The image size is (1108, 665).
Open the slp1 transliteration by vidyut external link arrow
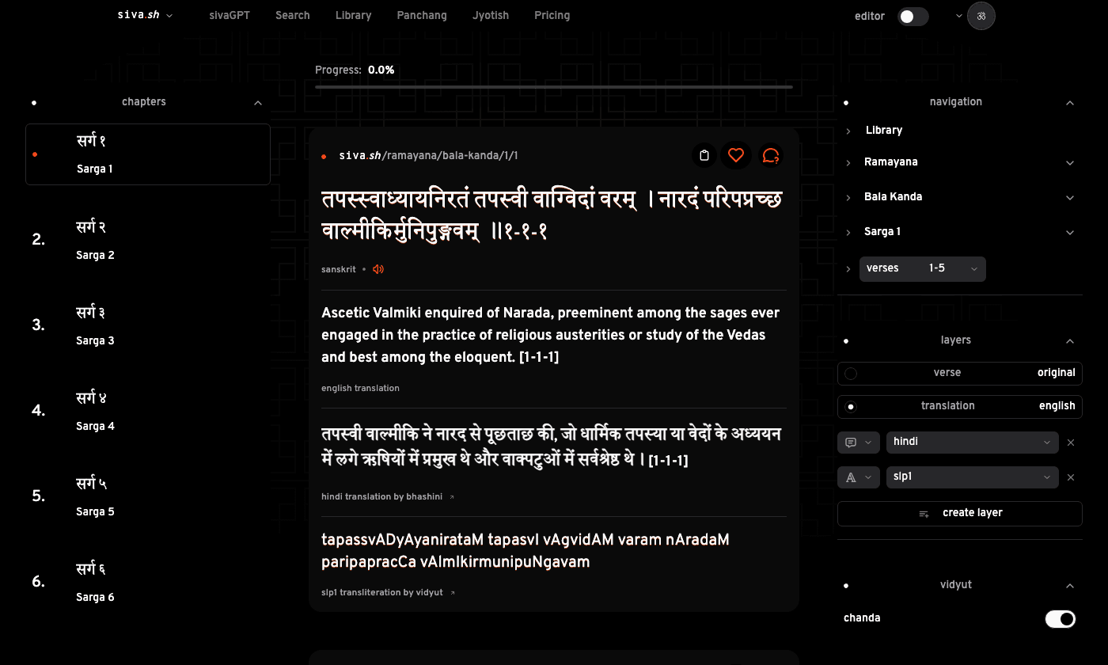[453, 593]
